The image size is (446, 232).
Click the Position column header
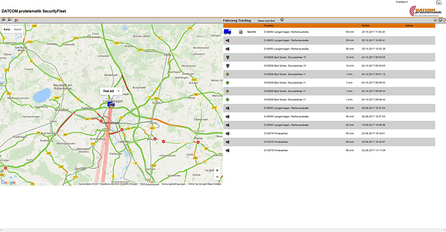pyautogui.click(x=269, y=25)
